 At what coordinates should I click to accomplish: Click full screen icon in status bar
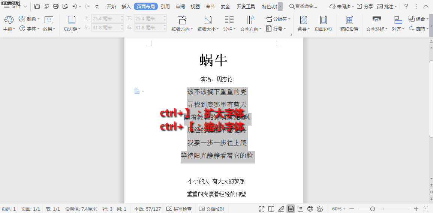262,209
